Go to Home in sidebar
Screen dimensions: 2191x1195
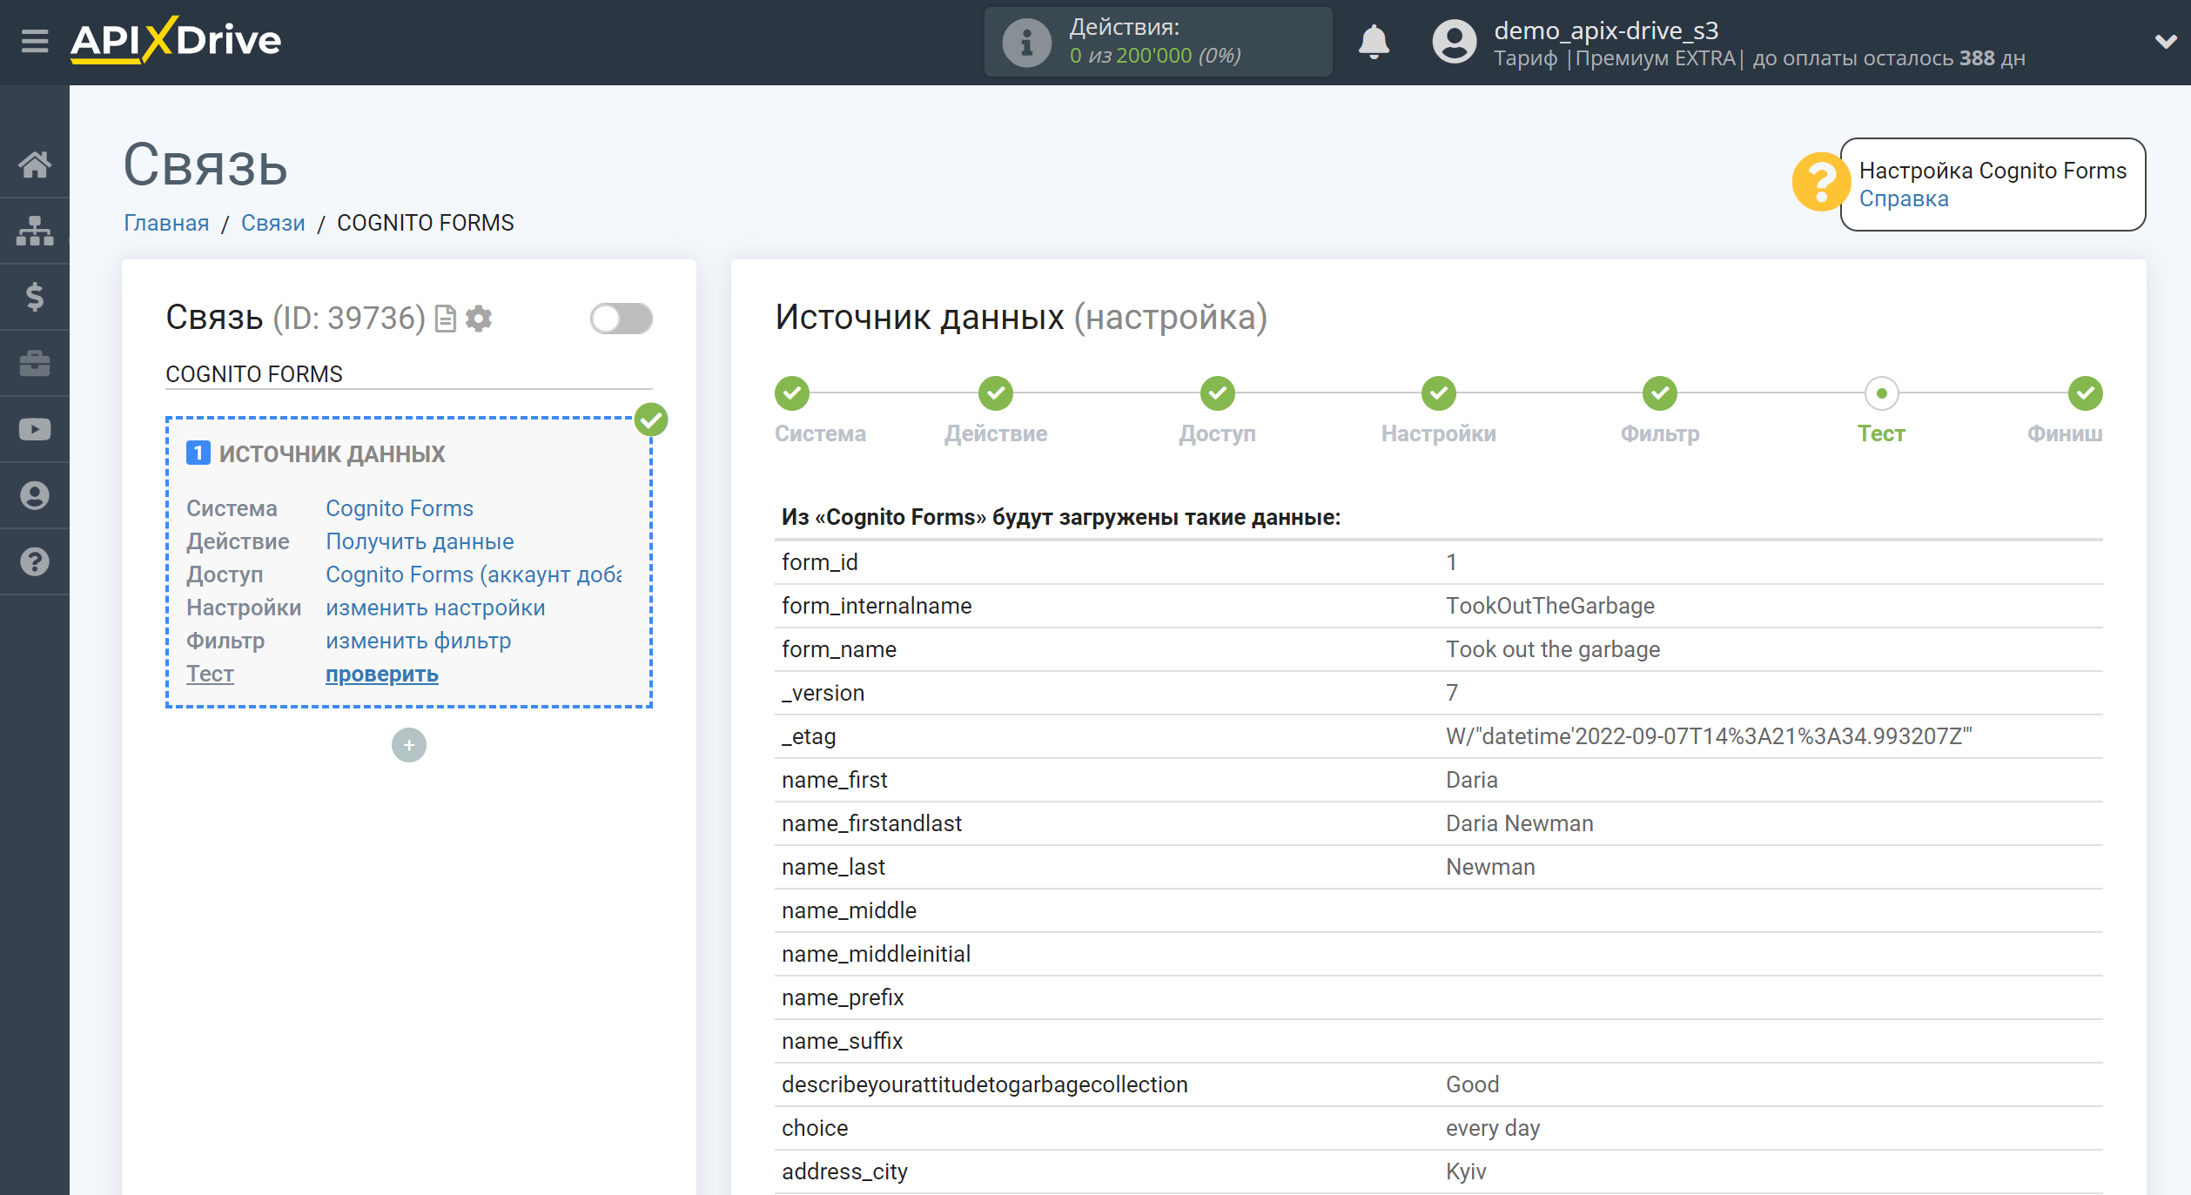pos(35,164)
